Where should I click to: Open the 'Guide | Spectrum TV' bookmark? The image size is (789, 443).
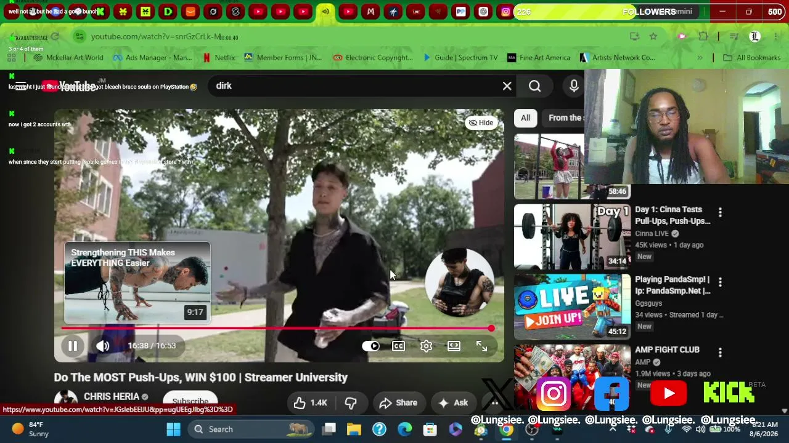click(460, 58)
